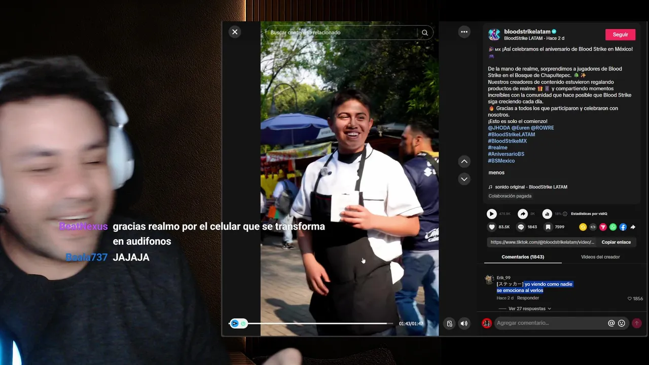This screenshot has width=649, height=365.
Task: Pause the playing TikTok video
Action: tap(349, 178)
